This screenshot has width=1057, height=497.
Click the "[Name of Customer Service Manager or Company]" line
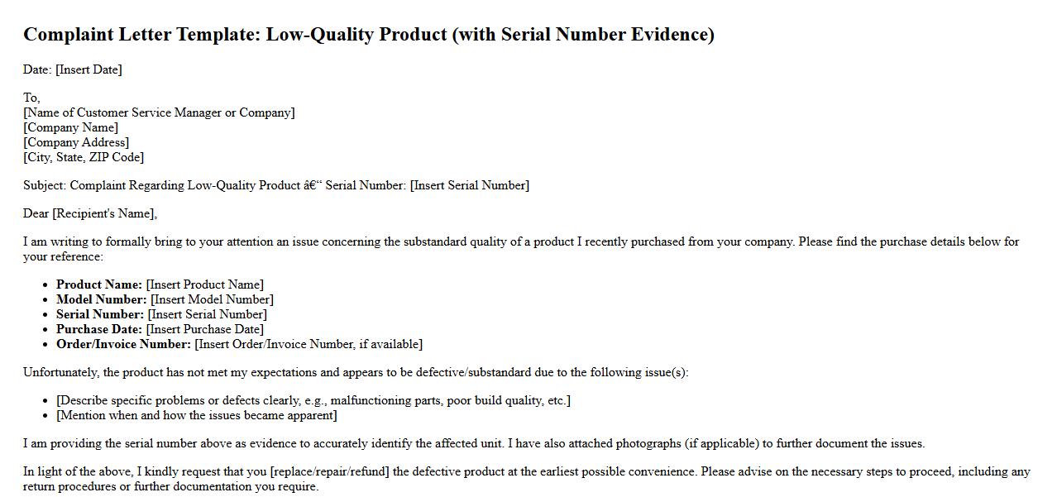[159, 112]
